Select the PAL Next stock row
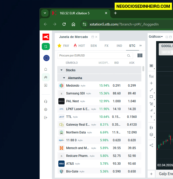Screen dimensions: 173x179 coord(99,101)
